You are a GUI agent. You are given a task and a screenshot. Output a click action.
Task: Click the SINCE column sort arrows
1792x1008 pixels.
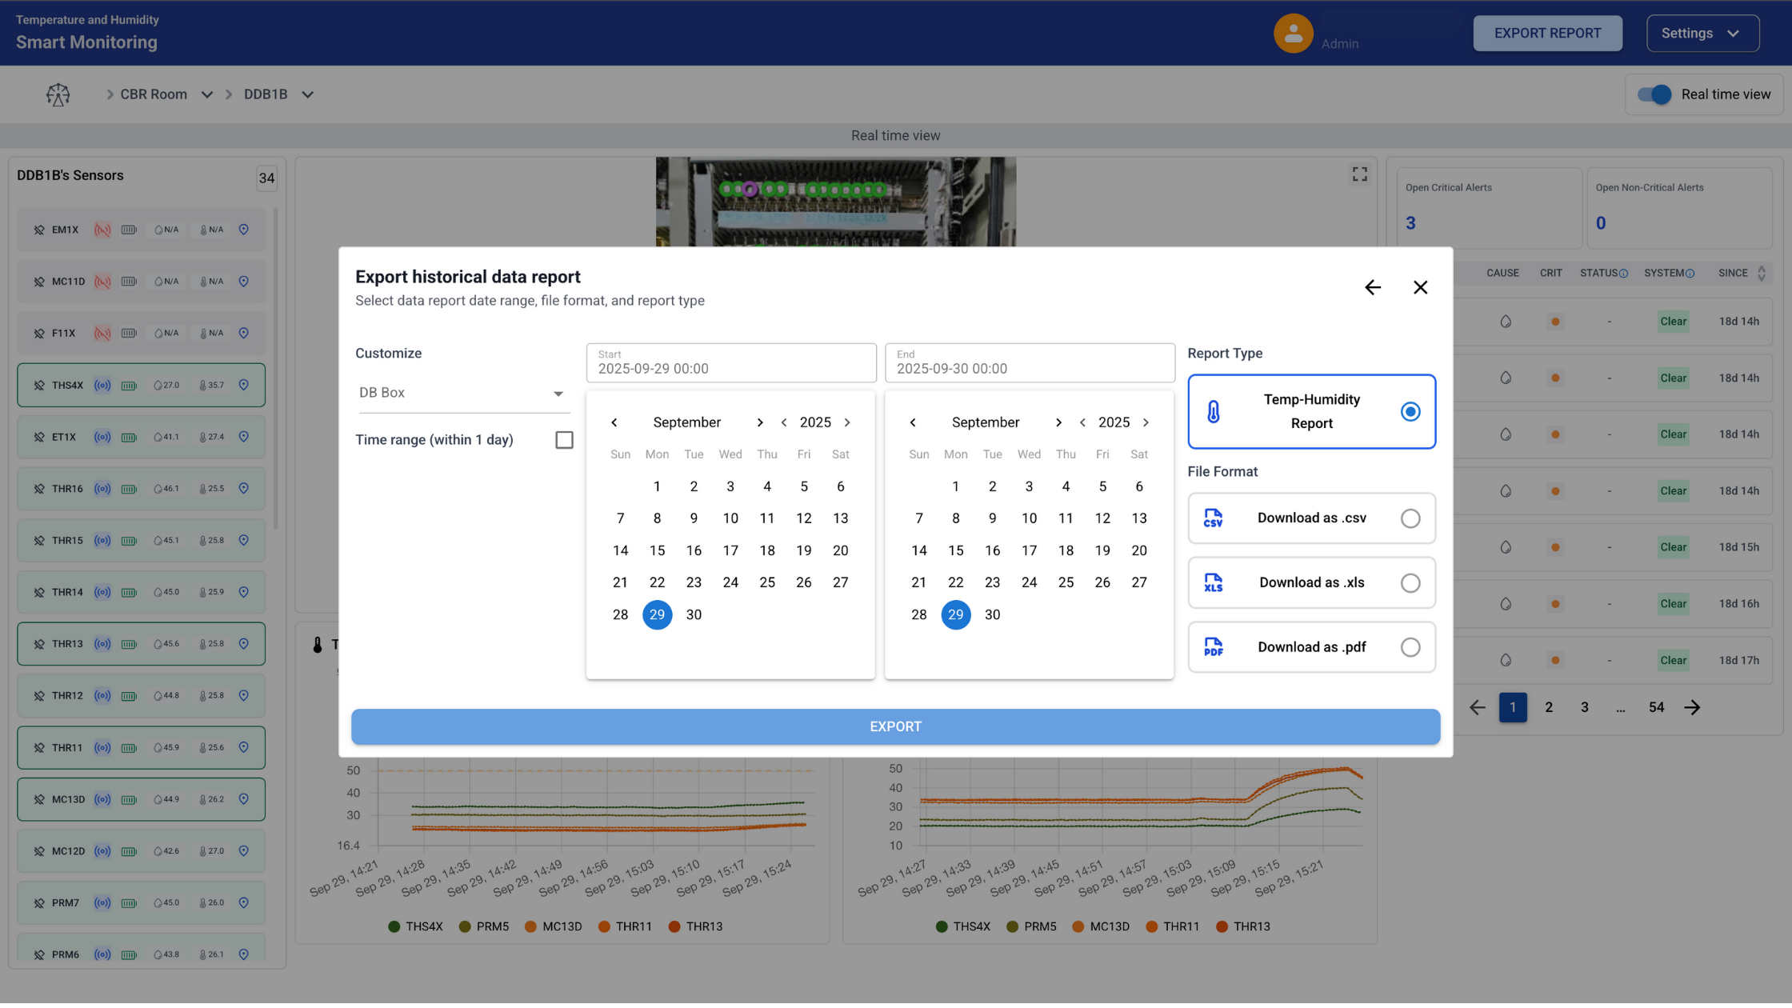pyautogui.click(x=1761, y=274)
